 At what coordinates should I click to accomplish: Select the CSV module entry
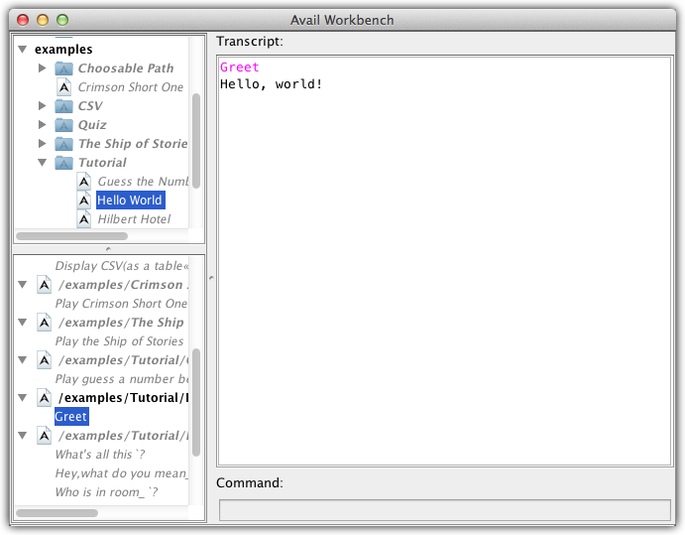90,106
